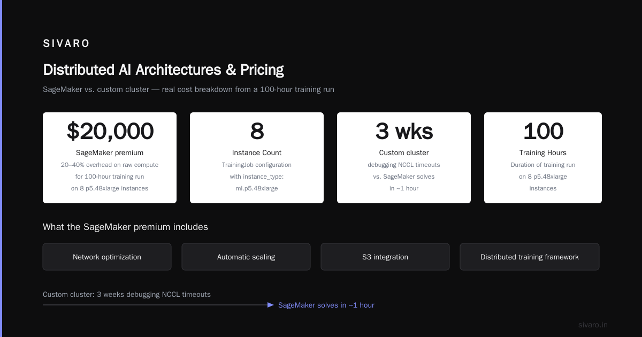
Task: Click the 'Training Hours' label
Action: [x=543, y=152]
